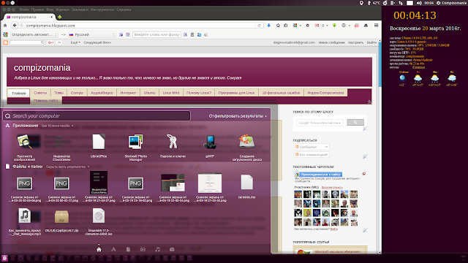Expand the Отфильтровать результаты filter
Screen dimensions: 468x263
coord(238,116)
